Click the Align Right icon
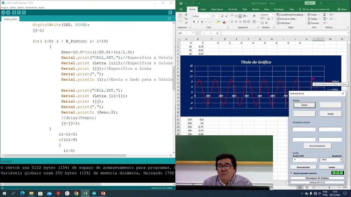The height and width of the screenshot is (197, 351). (240, 22)
